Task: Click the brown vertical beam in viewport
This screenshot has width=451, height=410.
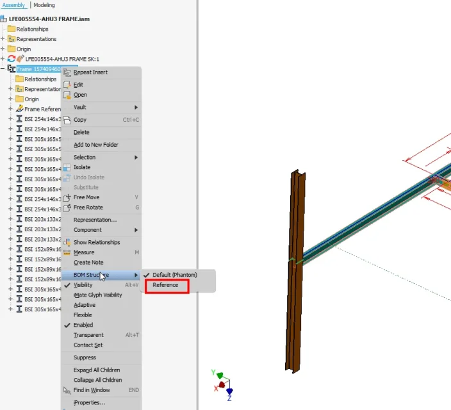Action: 295,270
